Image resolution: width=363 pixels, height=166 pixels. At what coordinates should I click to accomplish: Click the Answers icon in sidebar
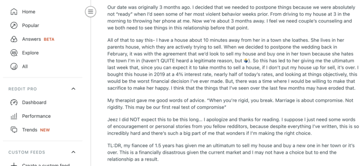[14, 39]
